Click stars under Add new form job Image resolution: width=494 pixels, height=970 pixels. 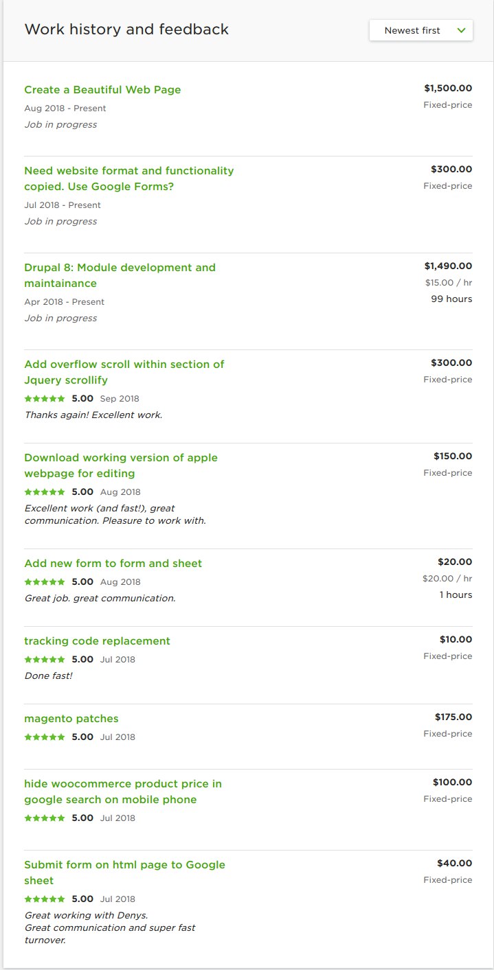[45, 581]
